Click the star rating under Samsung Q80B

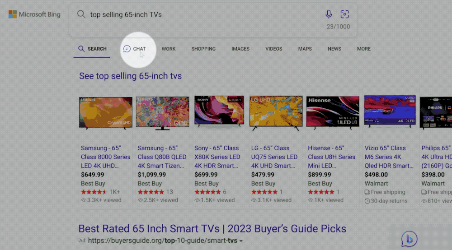151,192
